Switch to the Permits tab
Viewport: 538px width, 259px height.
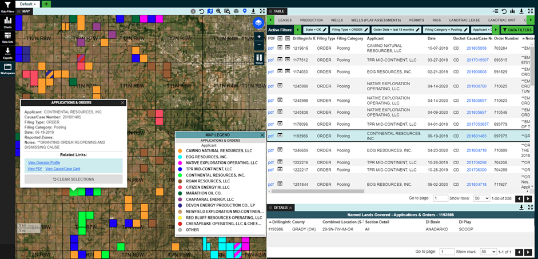[x=416, y=19]
